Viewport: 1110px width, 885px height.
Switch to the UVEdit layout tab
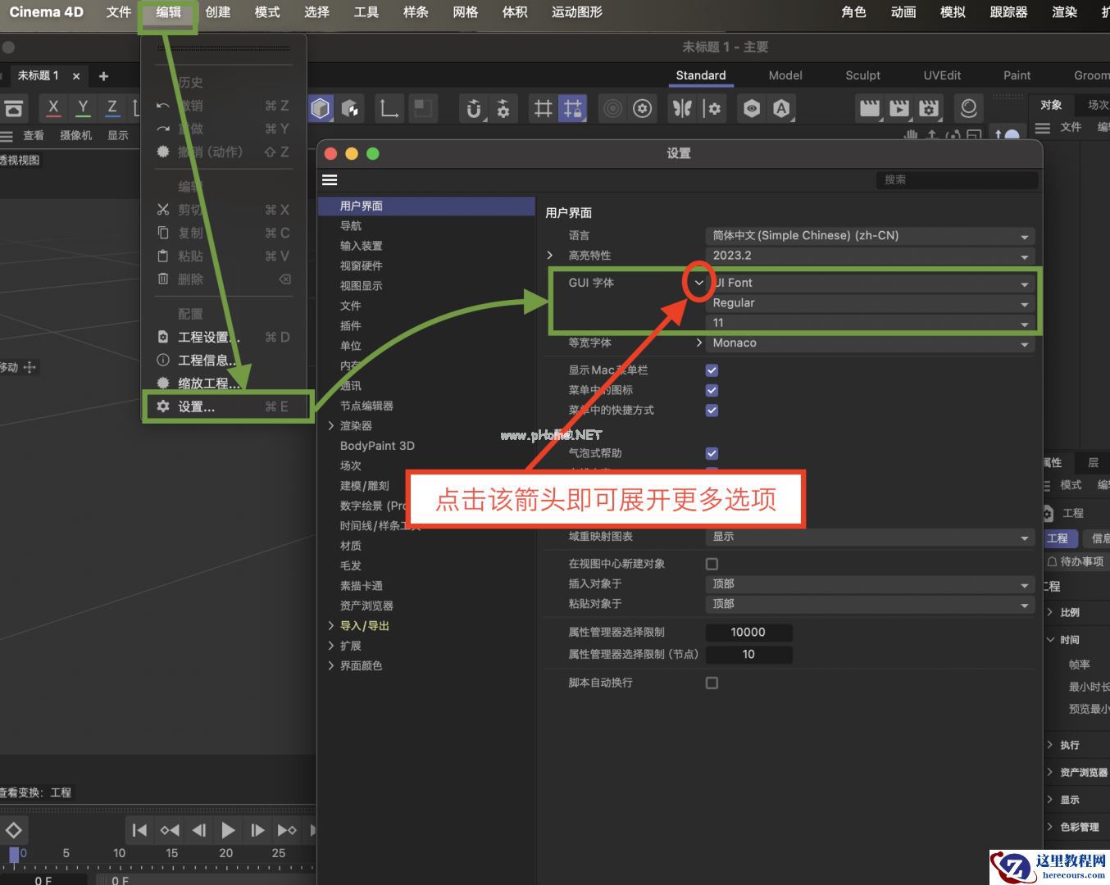point(942,75)
